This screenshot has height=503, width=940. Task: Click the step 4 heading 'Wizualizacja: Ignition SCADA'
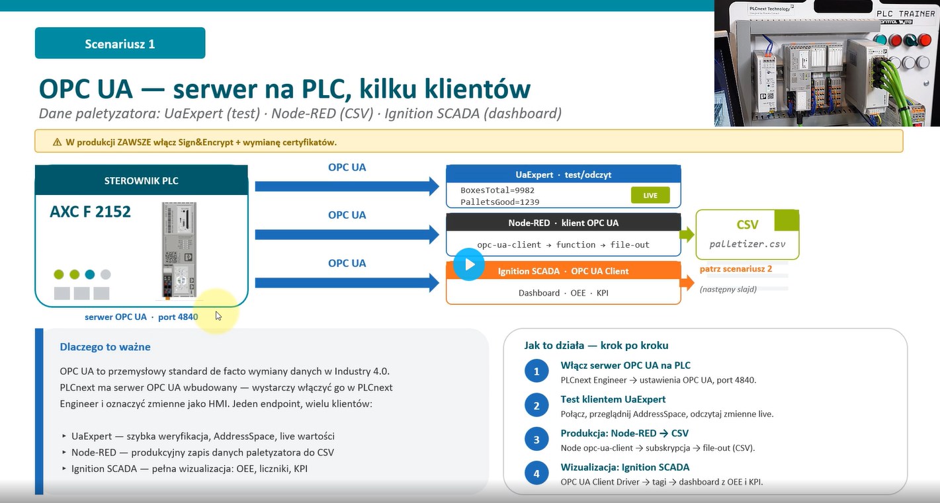[625, 467]
